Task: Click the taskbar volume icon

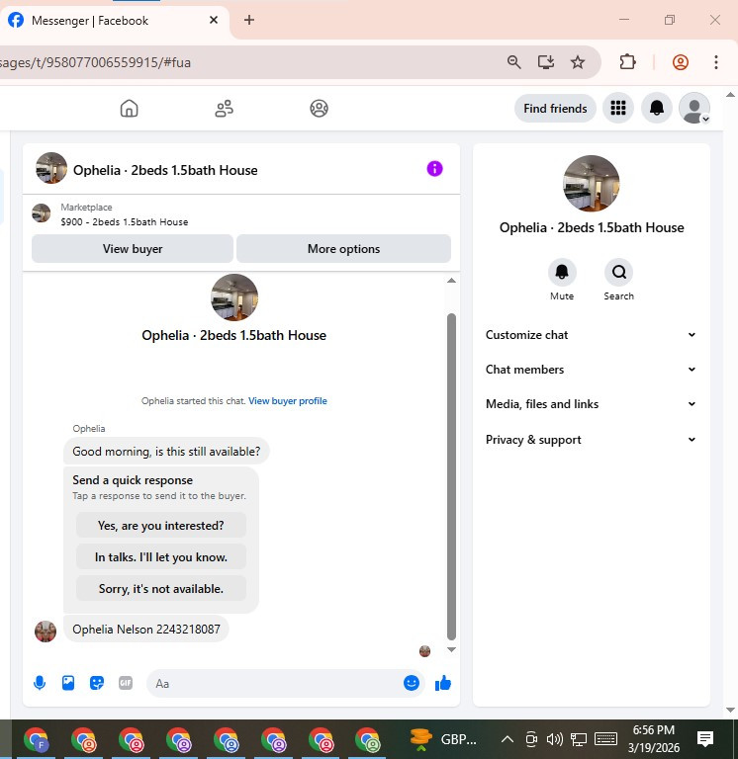Action: (x=554, y=739)
